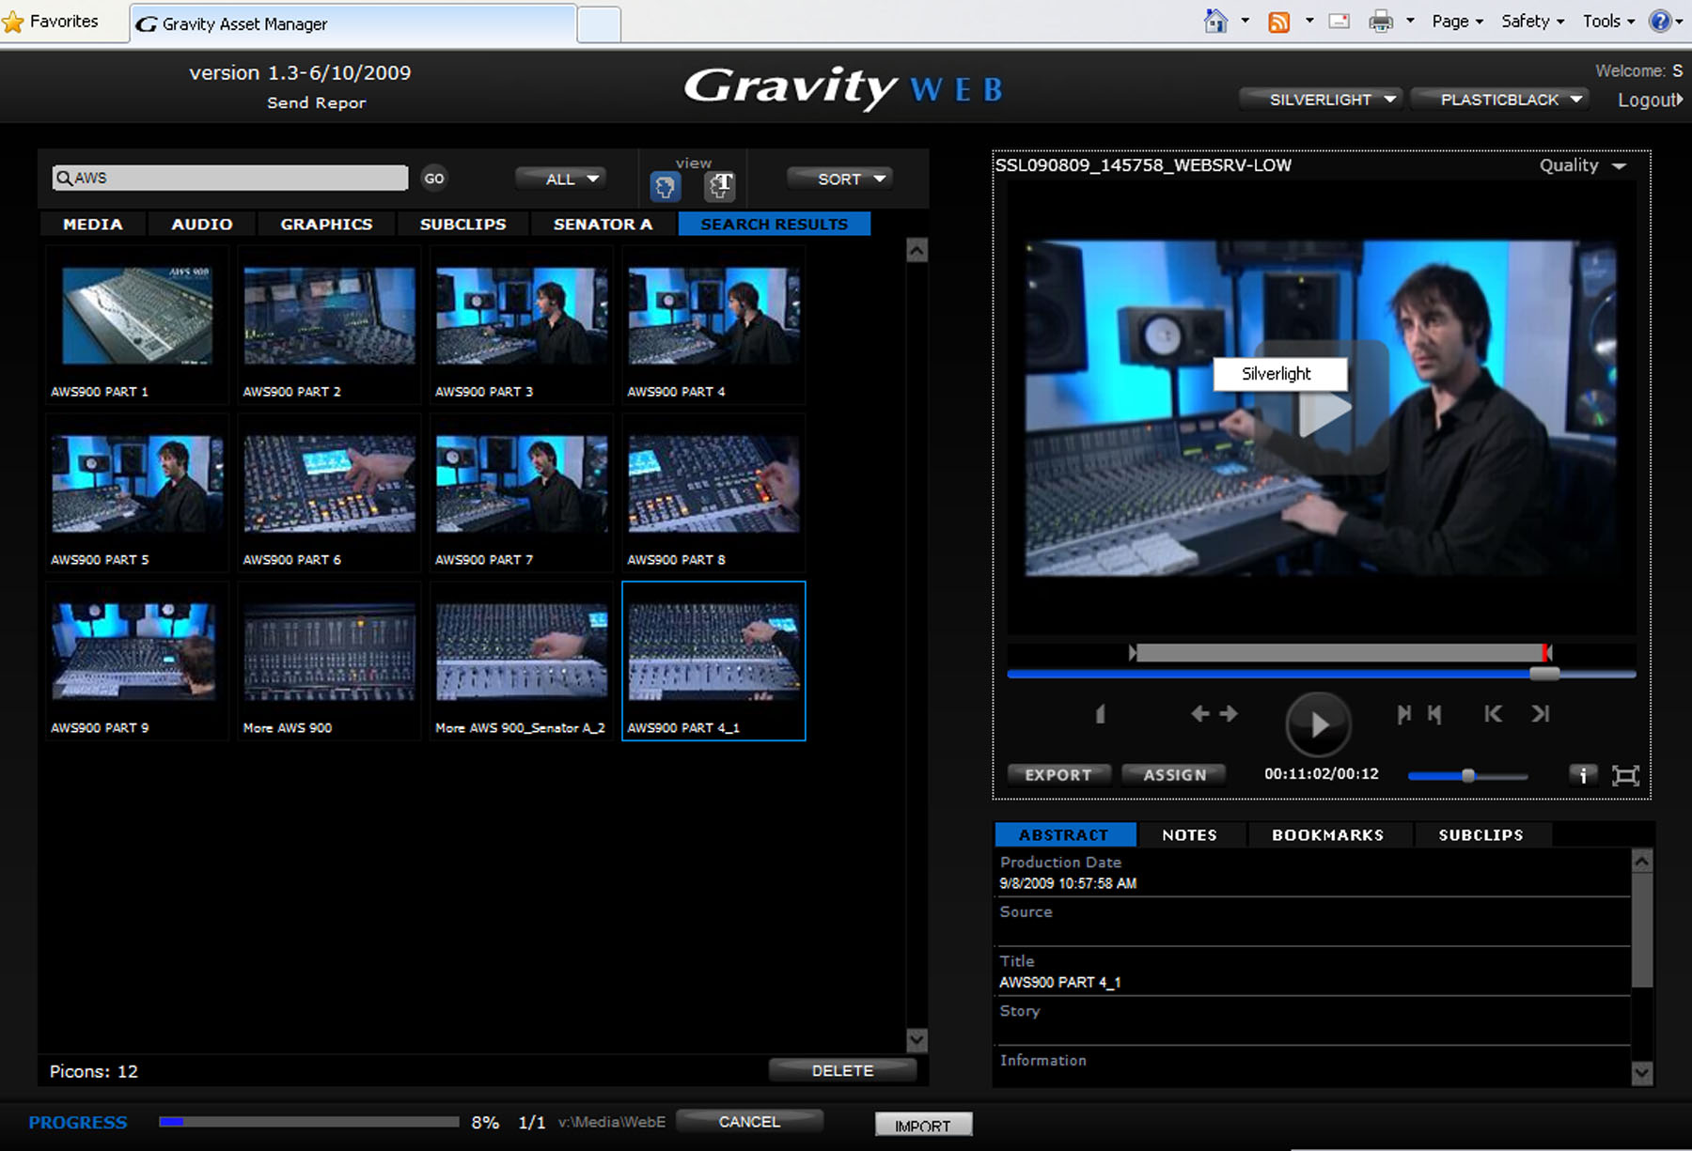The height and width of the screenshot is (1151, 1692).
Task: Step back one frame with left arrow
Action: point(1199,714)
